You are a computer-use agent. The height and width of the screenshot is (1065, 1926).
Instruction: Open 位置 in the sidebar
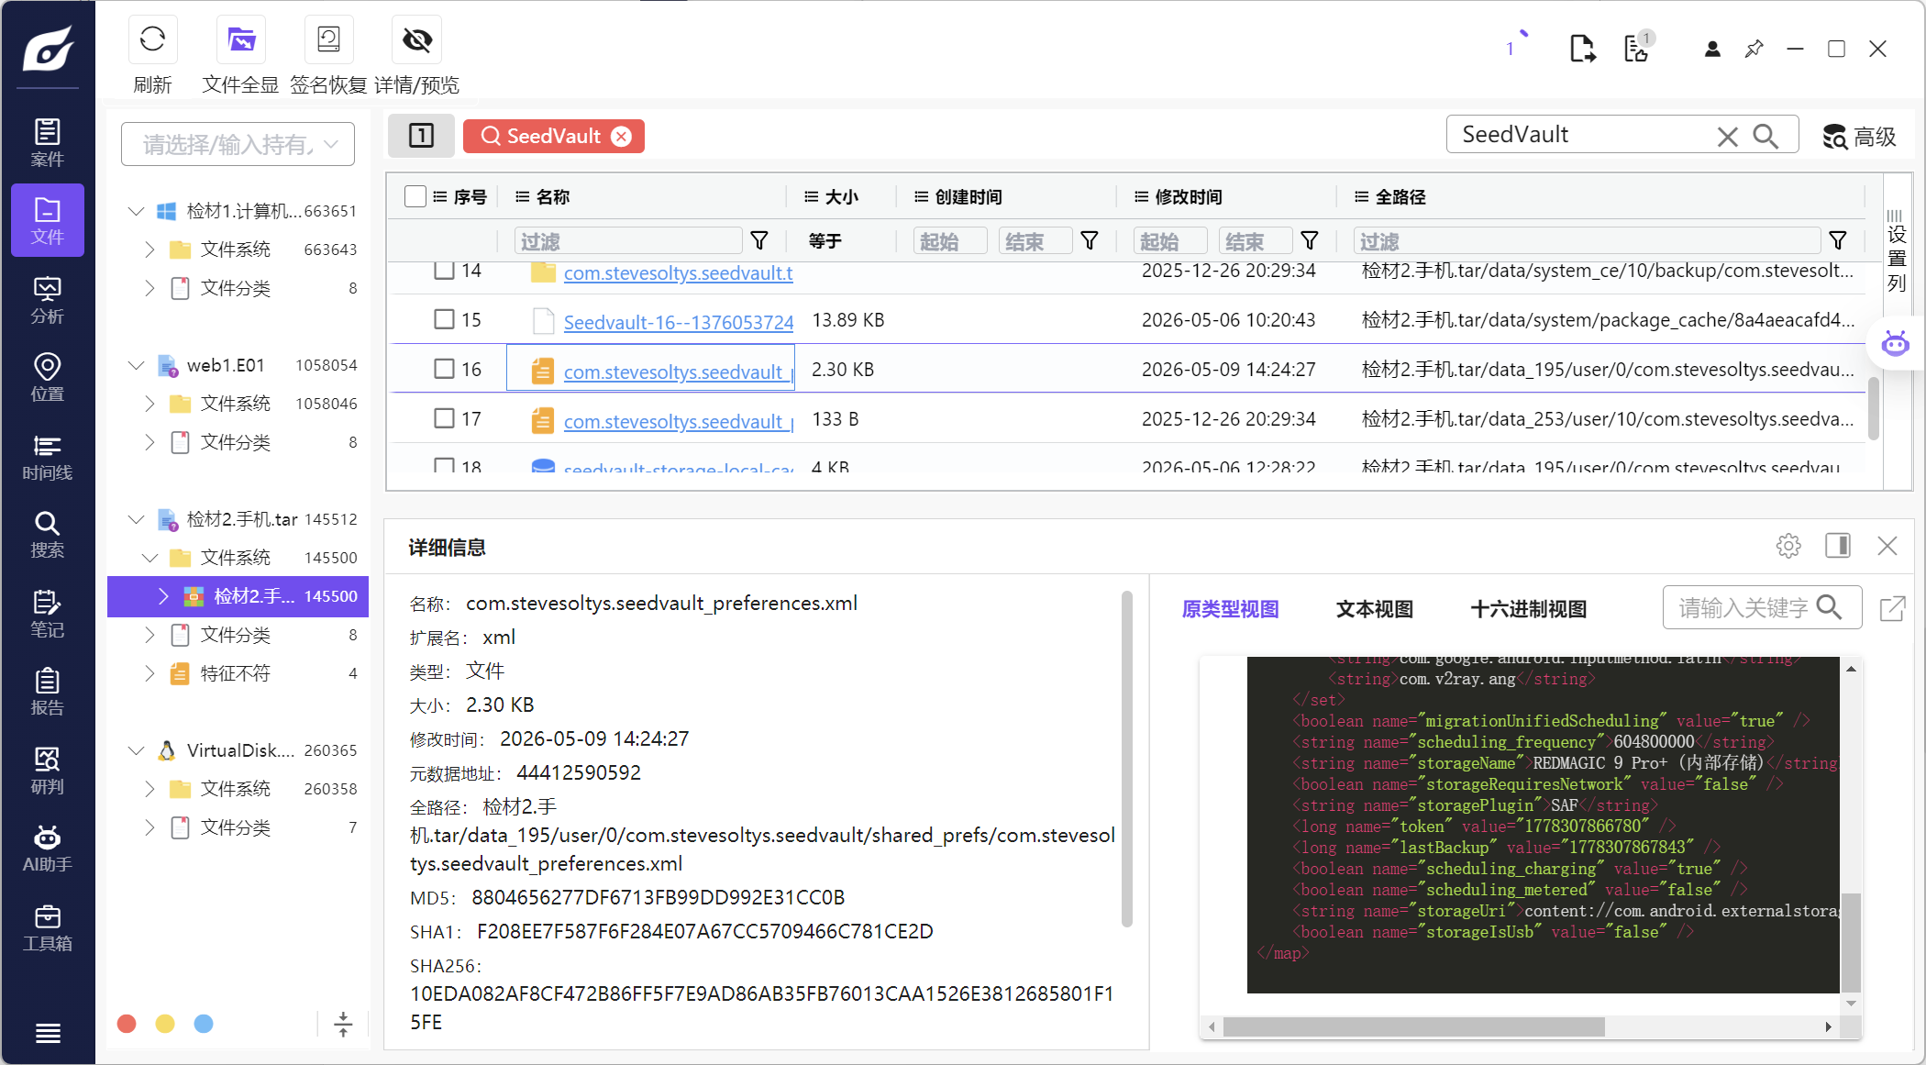[x=48, y=378]
